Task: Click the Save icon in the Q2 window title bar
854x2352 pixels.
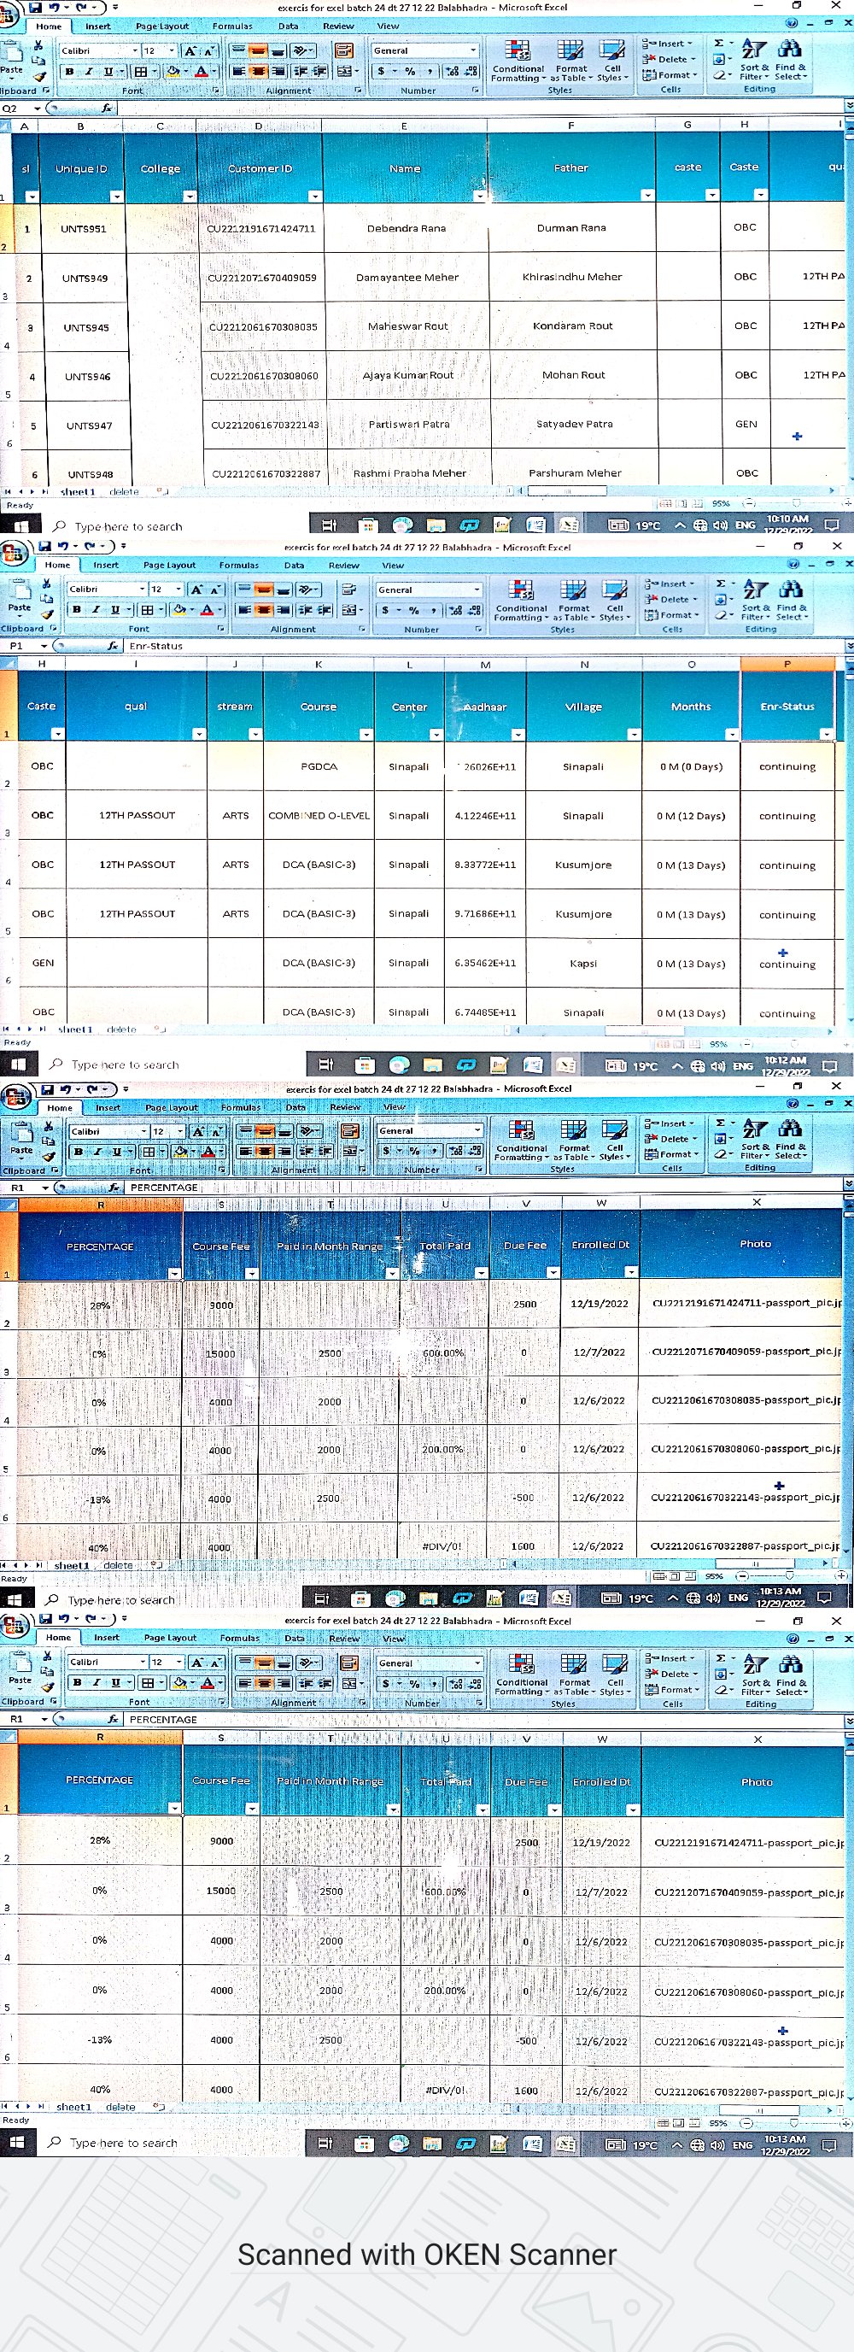Action: tap(36, 8)
